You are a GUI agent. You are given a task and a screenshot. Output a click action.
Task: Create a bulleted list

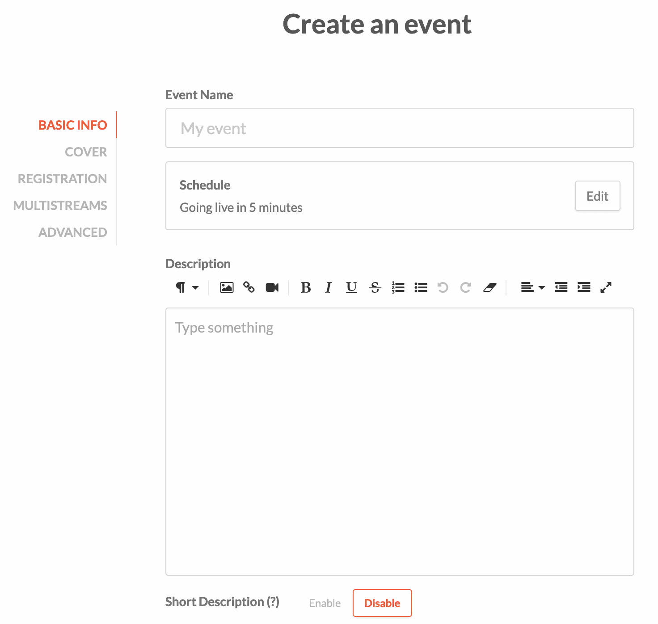tap(421, 287)
